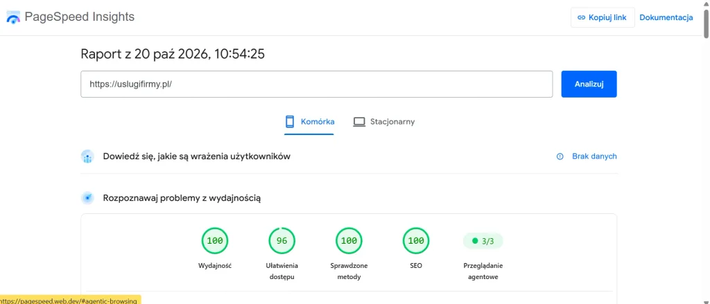Viewport: 710px width, 304px height.
Task: Open the Ułatwienia dostępu score gauge 96
Action: pos(282,241)
